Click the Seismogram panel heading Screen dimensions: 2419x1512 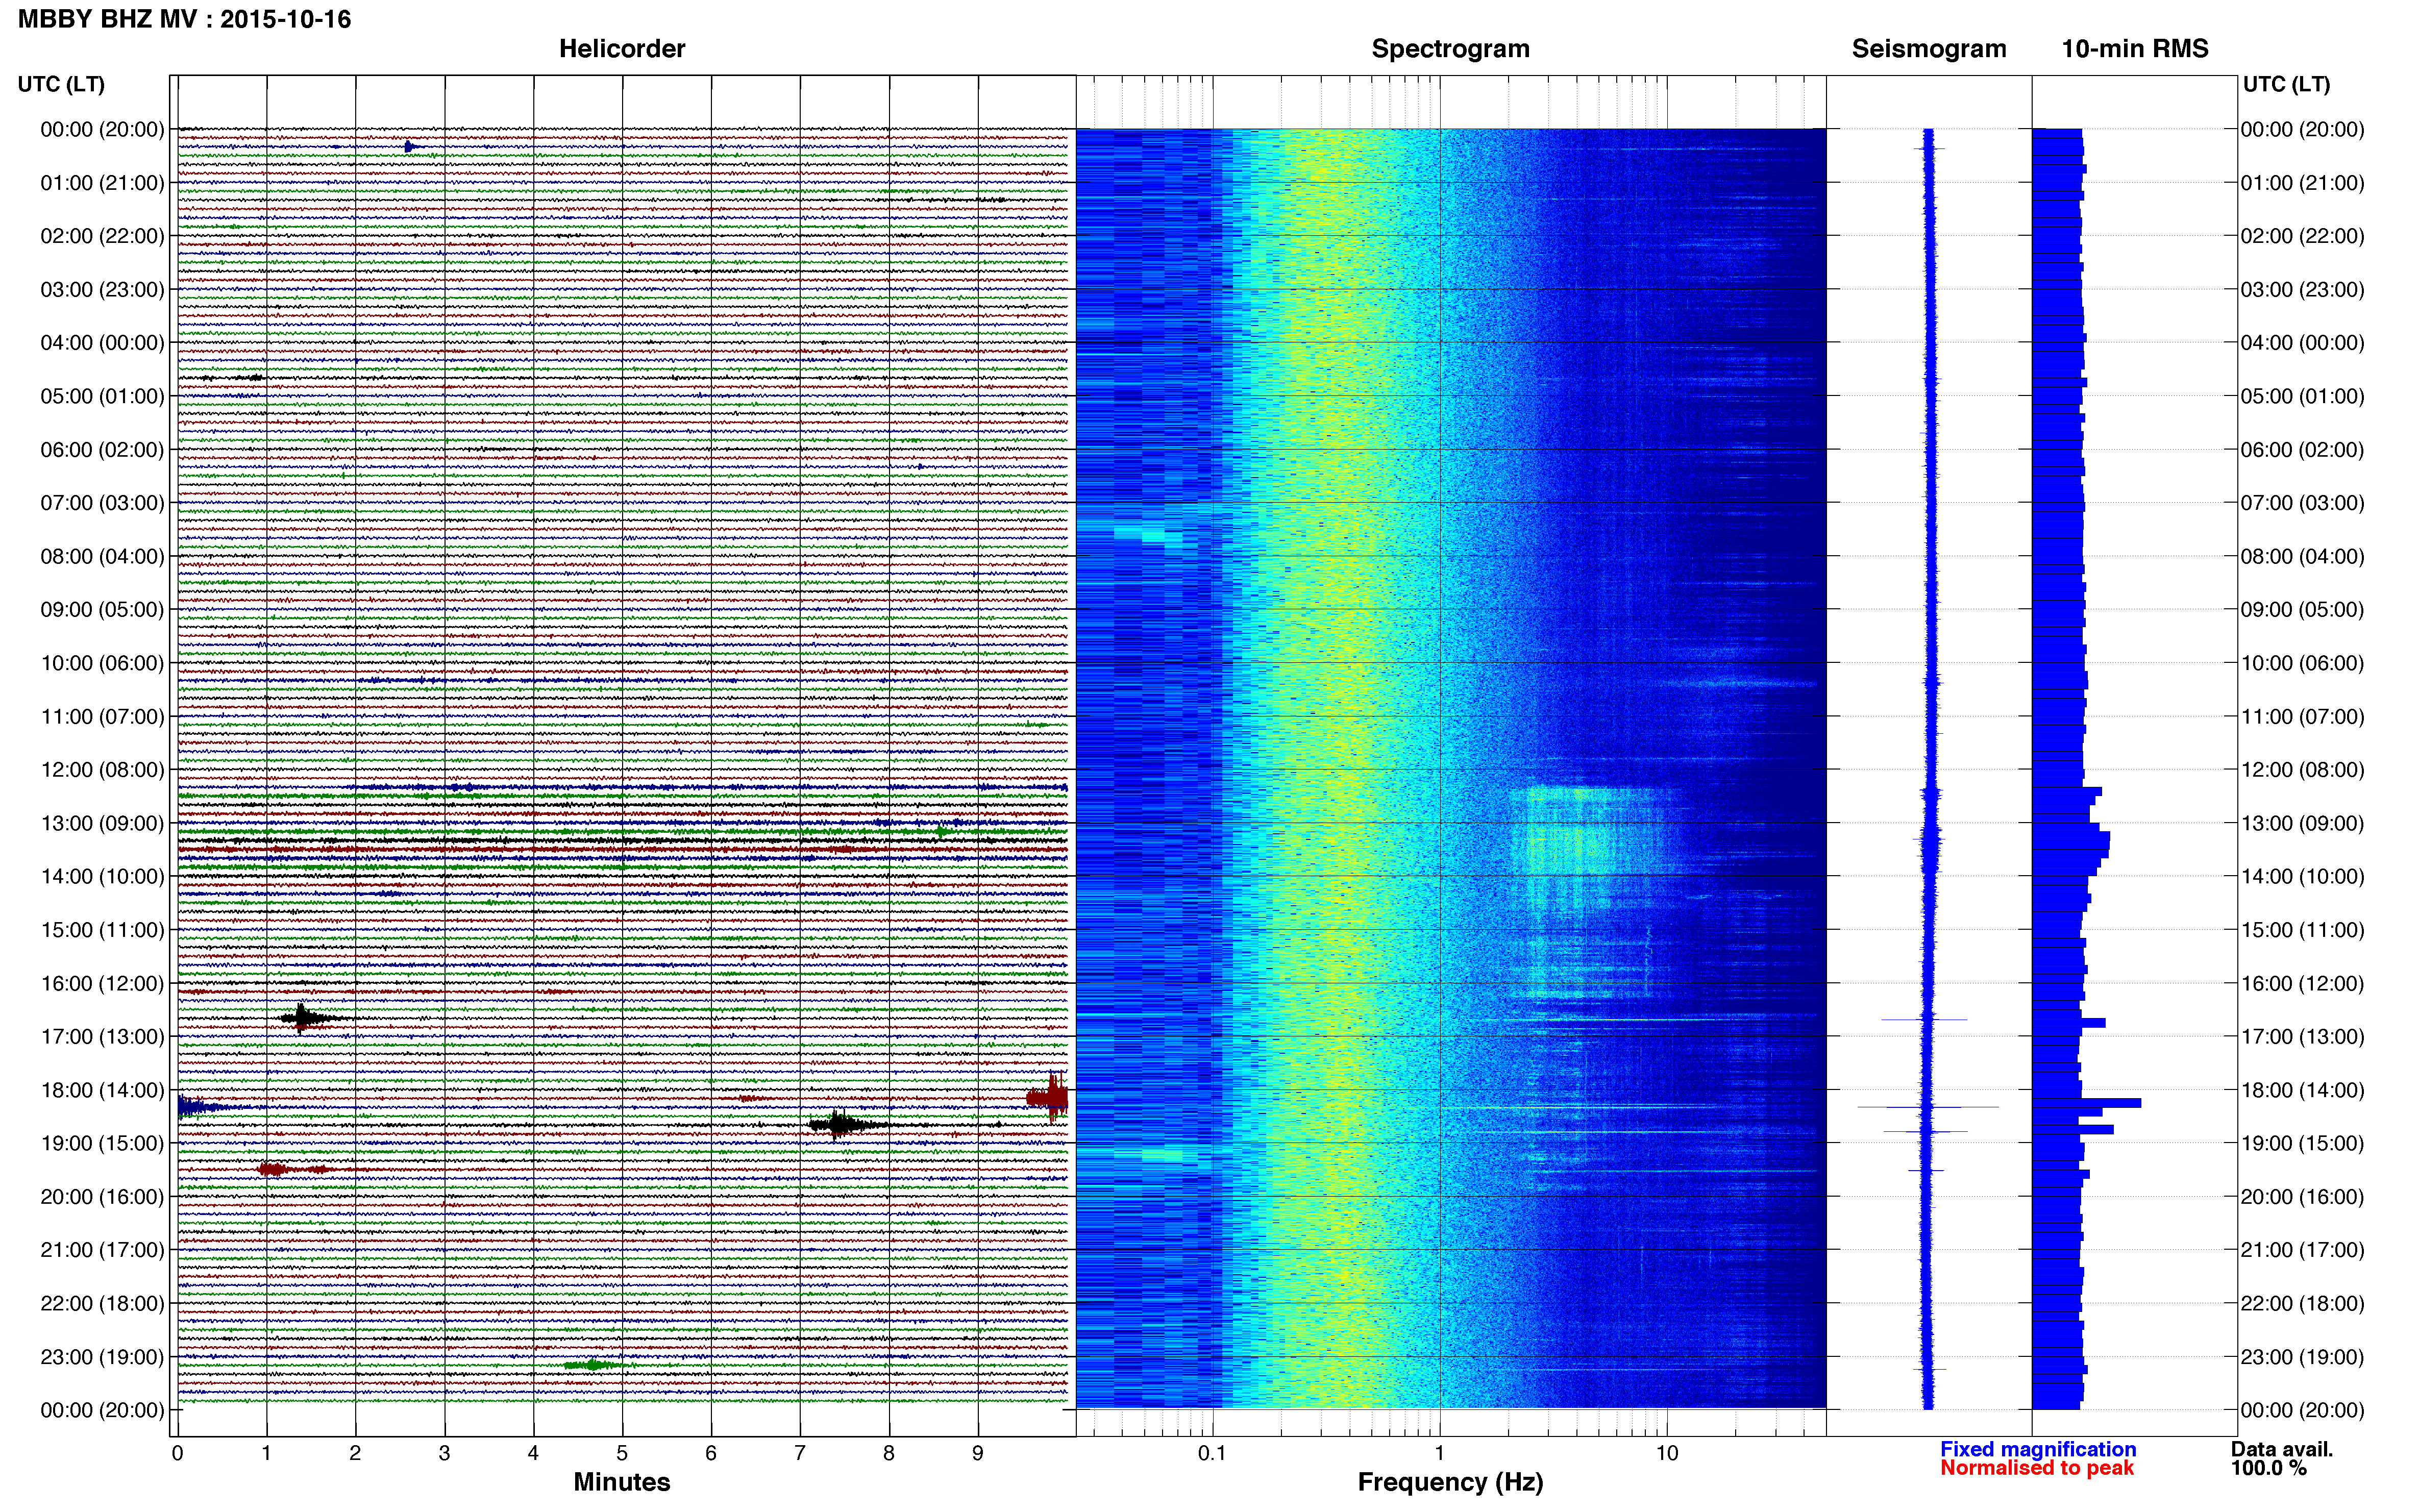click(1929, 49)
